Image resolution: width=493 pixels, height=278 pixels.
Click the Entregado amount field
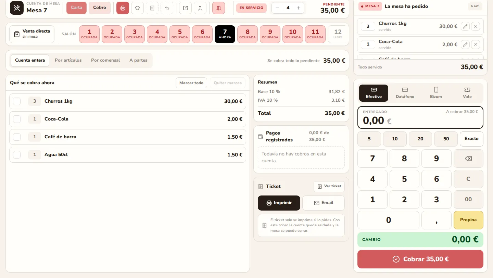coord(420,117)
